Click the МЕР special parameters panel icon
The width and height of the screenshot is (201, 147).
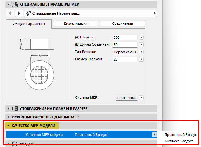click(15, 4)
